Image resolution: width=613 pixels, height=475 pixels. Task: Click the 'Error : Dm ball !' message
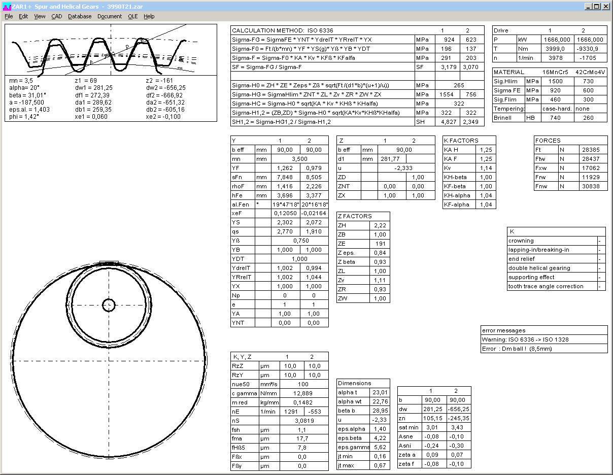pyautogui.click(x=517, y=349)
